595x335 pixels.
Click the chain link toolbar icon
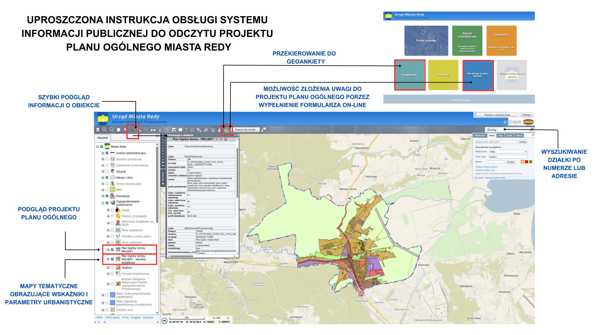point(146,130)
